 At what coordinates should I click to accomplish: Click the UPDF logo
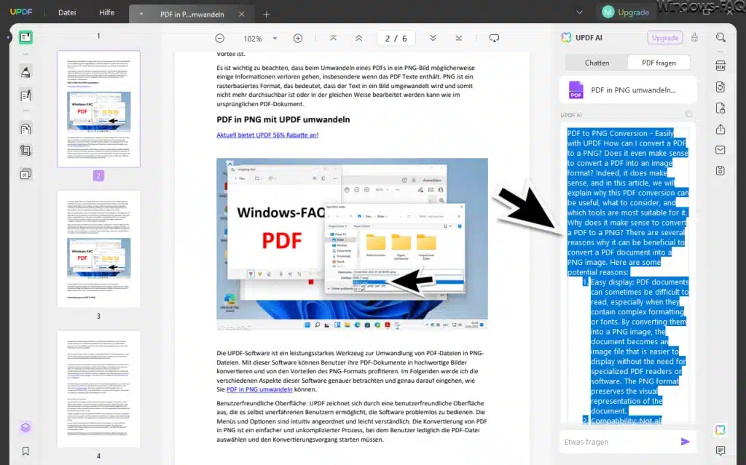click(21, 12)
